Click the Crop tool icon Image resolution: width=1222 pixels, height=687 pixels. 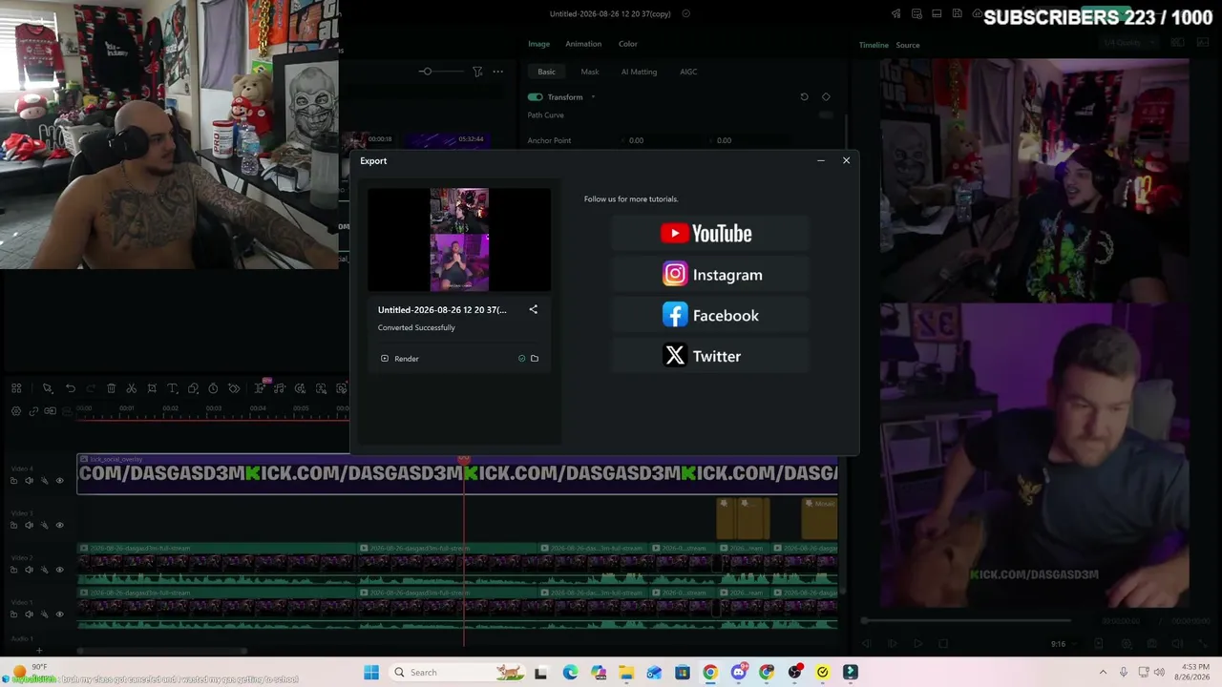(152, 388)
